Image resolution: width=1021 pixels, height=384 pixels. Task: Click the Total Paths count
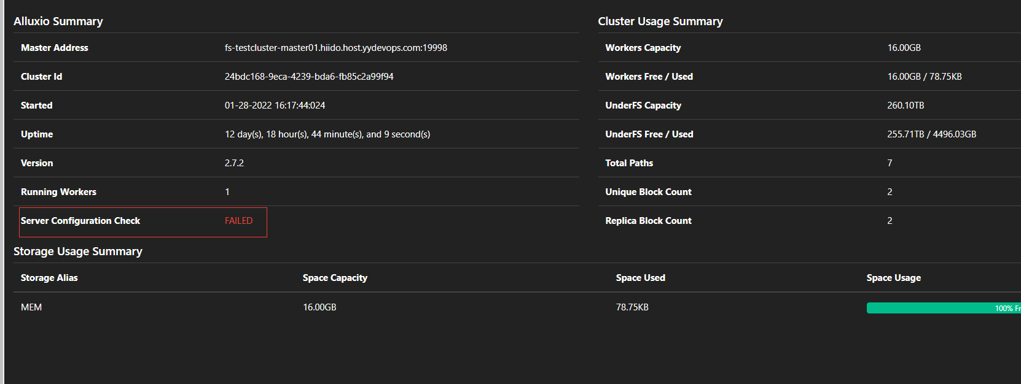tap(889, 163)
